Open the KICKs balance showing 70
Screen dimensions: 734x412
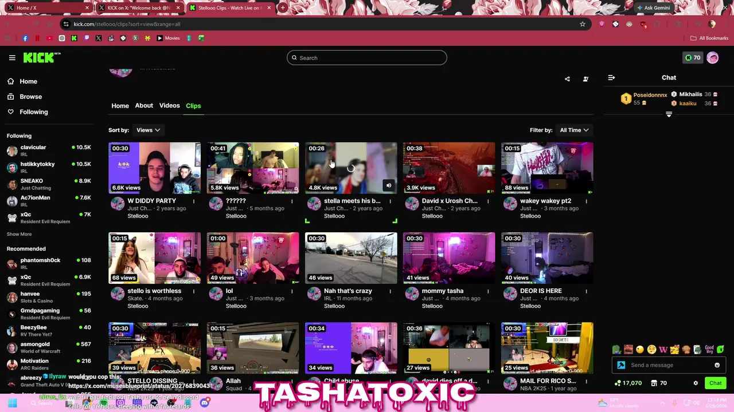pyautogui.click(x=692, y=57)
